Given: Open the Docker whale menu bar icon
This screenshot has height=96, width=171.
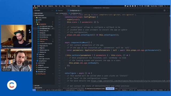Looking at the screenshot, I should 128,6.
